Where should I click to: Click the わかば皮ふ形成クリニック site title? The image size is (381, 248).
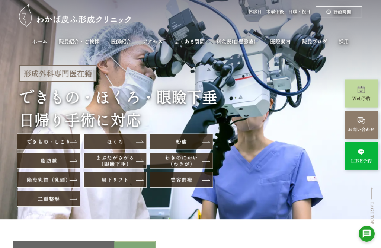[84, 19]
